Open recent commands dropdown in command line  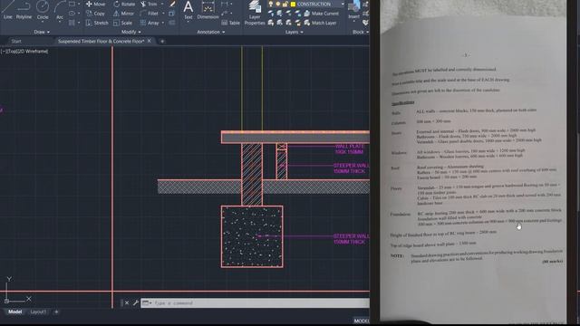(x=147, y=303)
